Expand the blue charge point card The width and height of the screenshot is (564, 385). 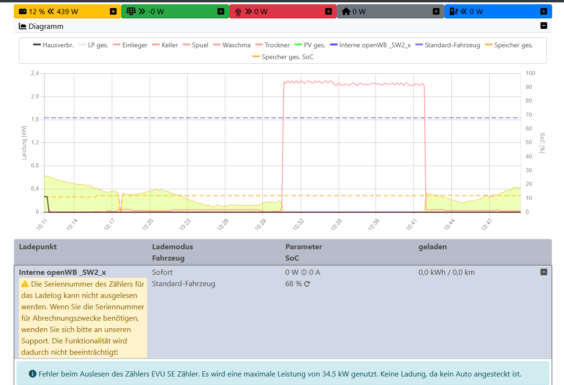click(x=544, y=11)
